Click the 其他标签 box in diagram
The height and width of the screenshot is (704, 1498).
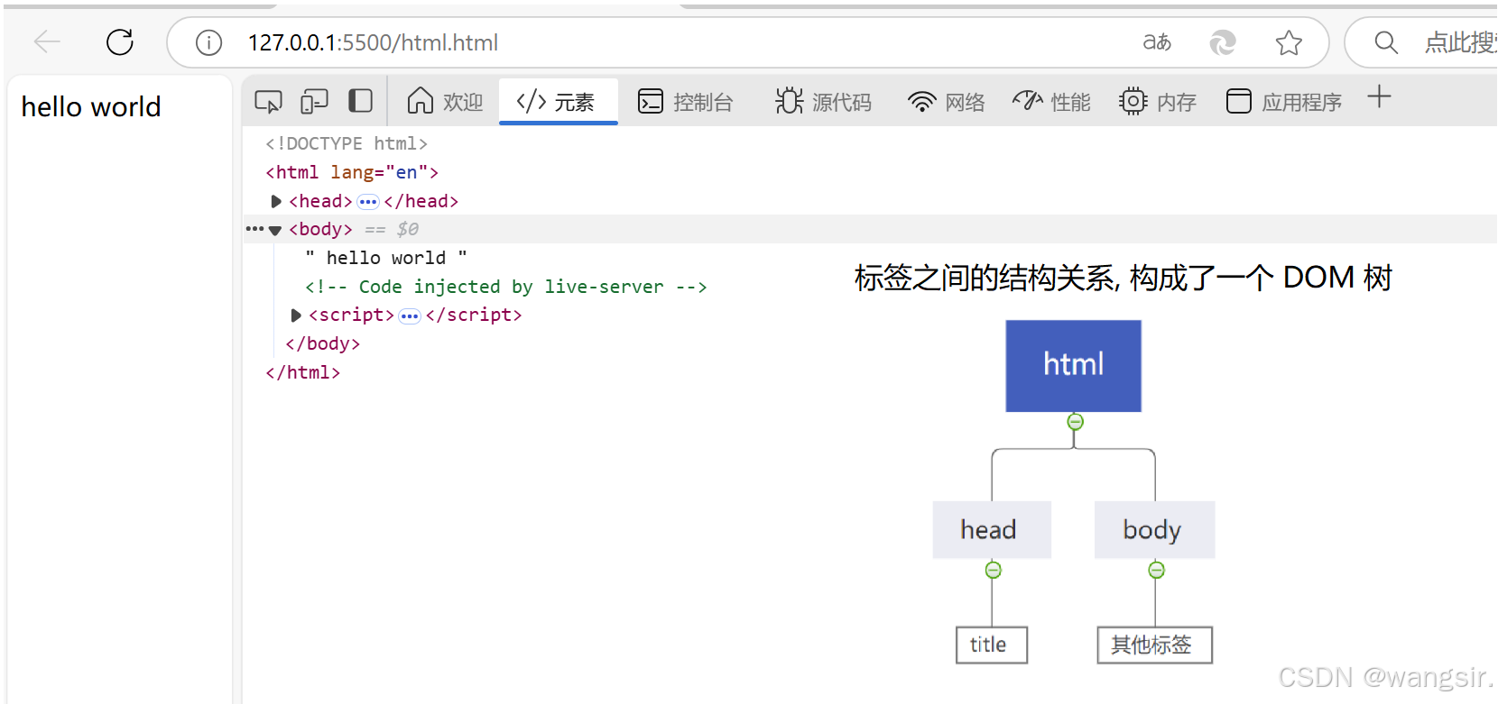pyautogui.click(x=1155, y=645)
